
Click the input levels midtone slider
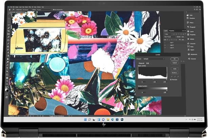(x=153, y=80)
